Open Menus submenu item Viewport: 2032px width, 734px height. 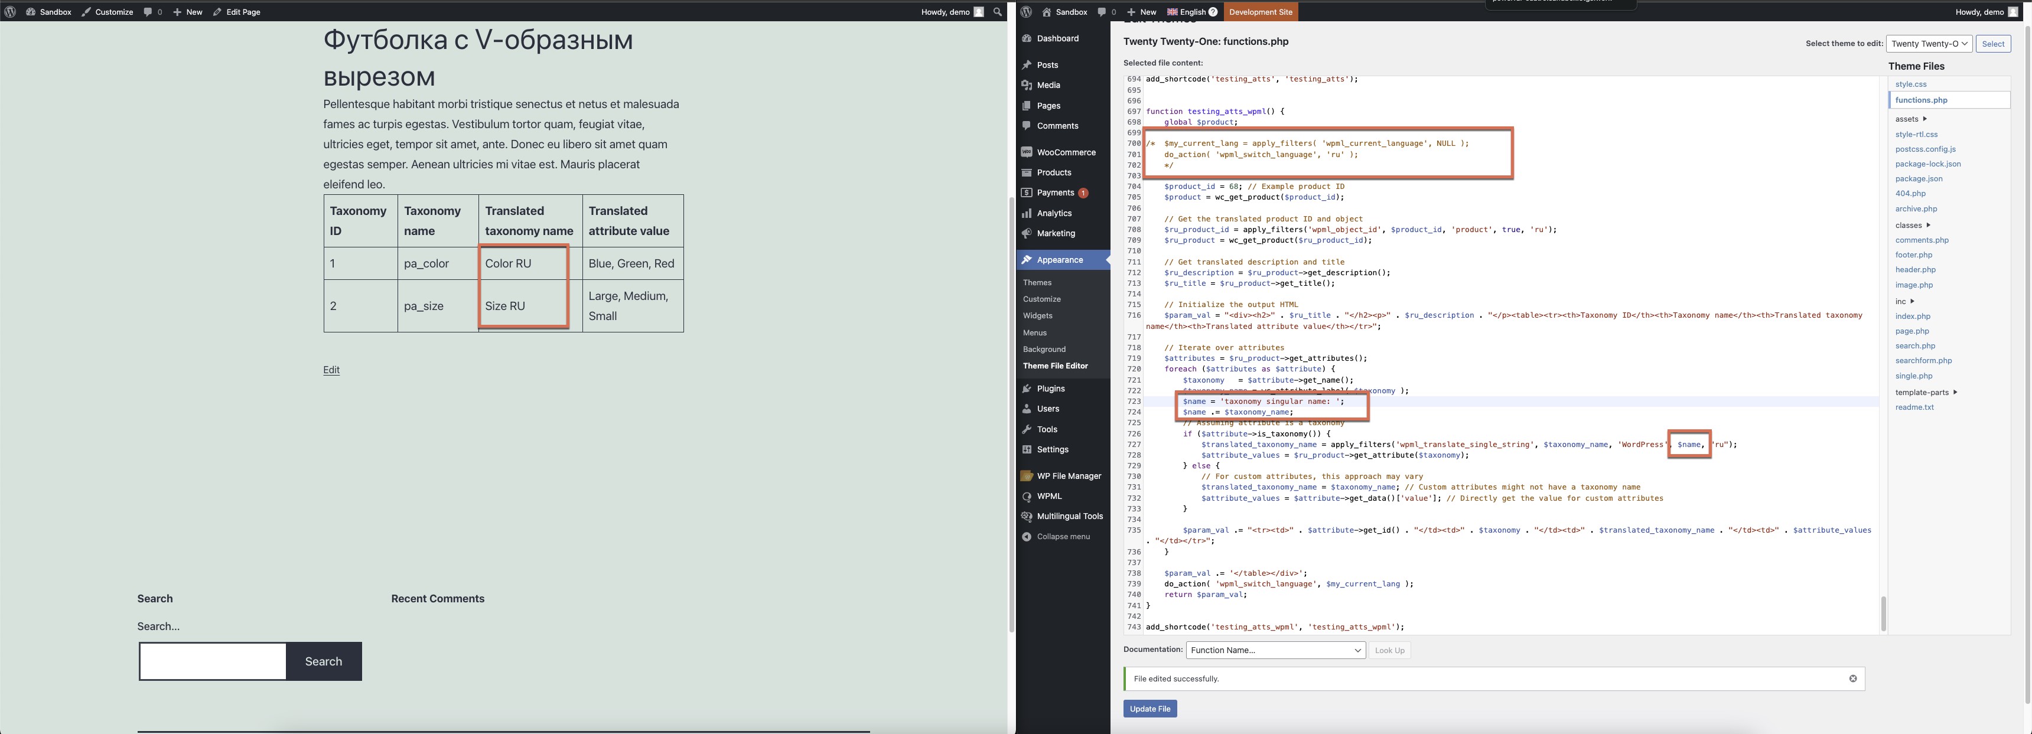click(1035, 332)
